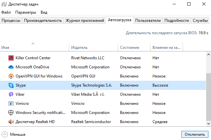Click the OpenVPN GUI padlock icon

(x=11, y=76)
